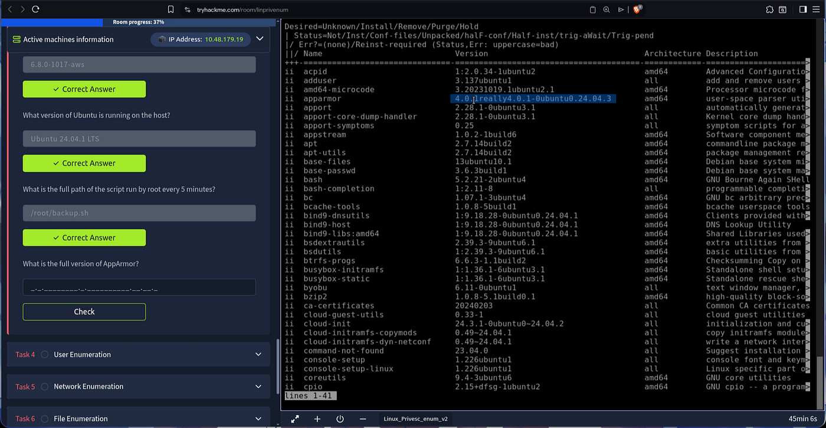Click Correct Answer under backup script path
Screen dimensions: 826x428
(84, 237)
